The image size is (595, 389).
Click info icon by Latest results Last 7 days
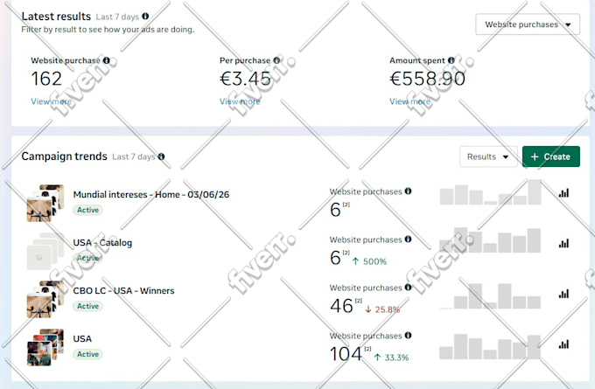pyautogui.click(x=145, y=17)
